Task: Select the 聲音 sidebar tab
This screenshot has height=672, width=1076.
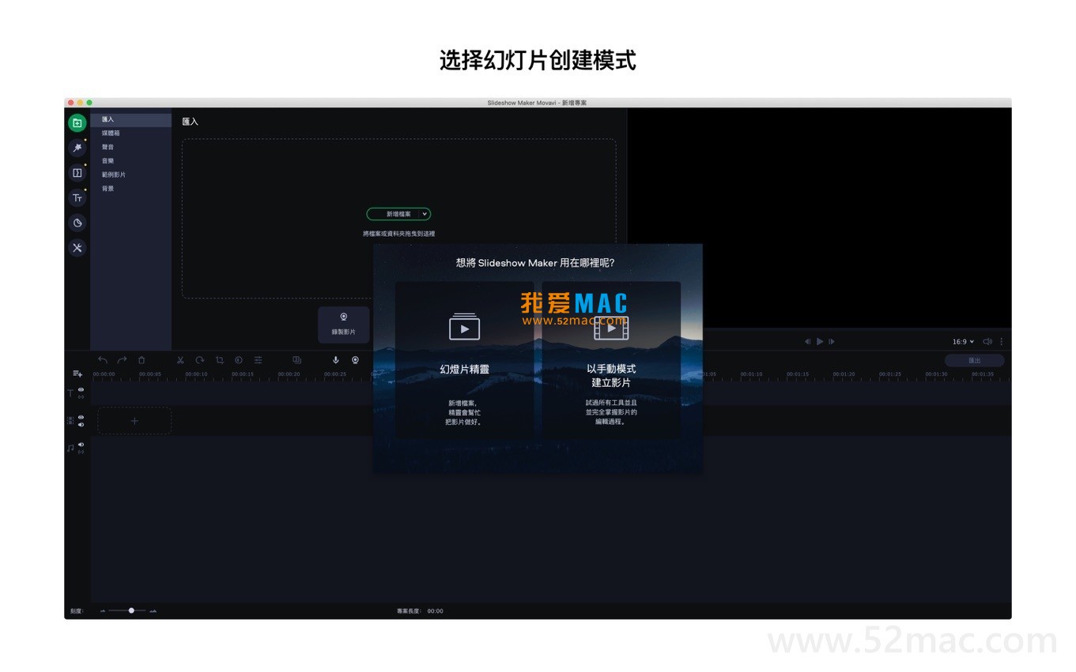Action: [130, 147]
